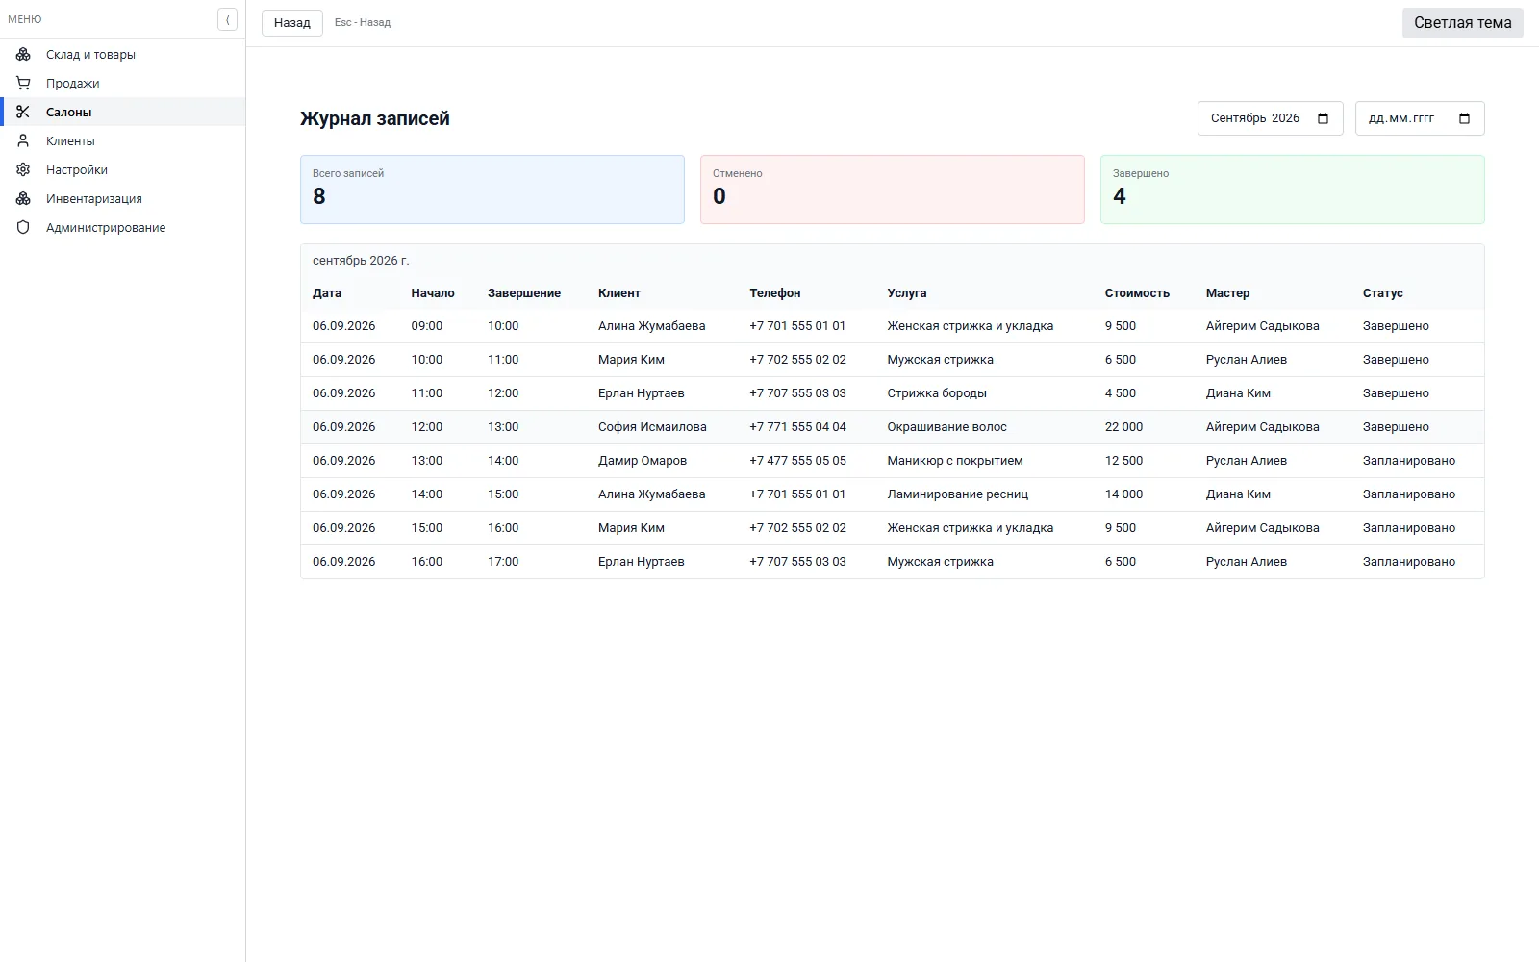Click the scissors Салоны icon
Image resolution: width=1539 pixels, height=962 pixels.
(x=23, y=112)
